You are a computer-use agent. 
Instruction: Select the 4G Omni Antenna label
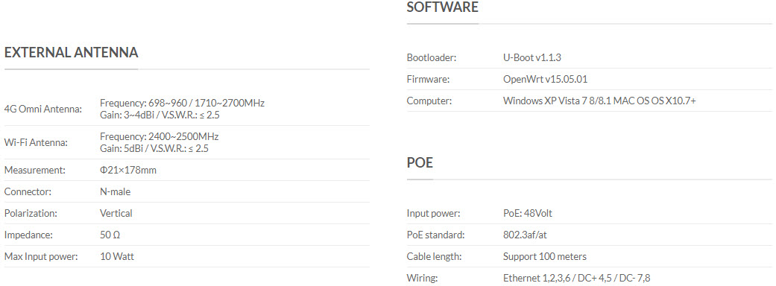43,109
